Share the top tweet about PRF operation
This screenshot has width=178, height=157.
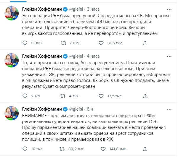145,43
